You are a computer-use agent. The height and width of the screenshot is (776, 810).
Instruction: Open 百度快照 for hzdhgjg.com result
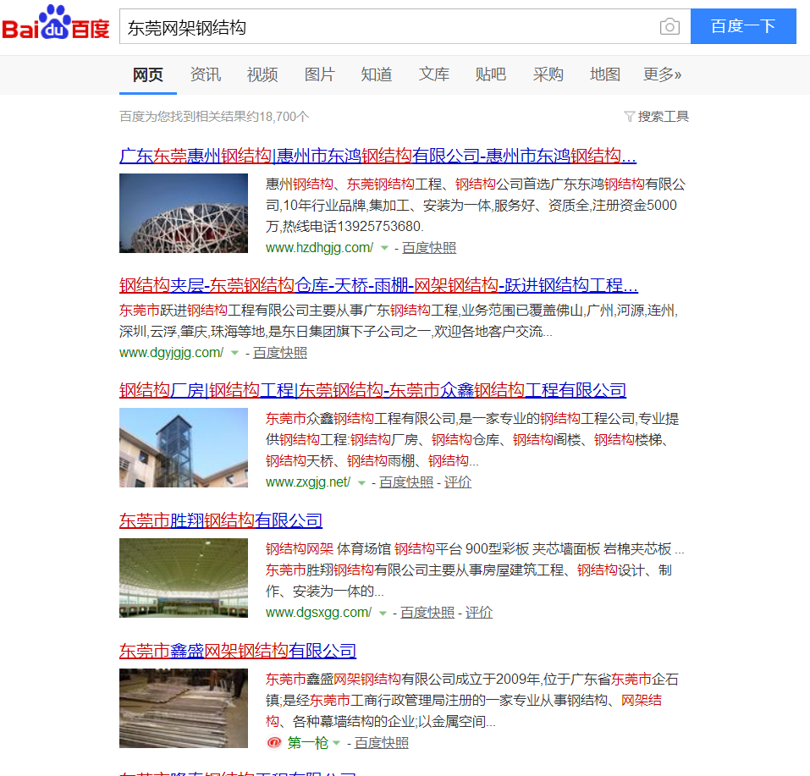429,248
